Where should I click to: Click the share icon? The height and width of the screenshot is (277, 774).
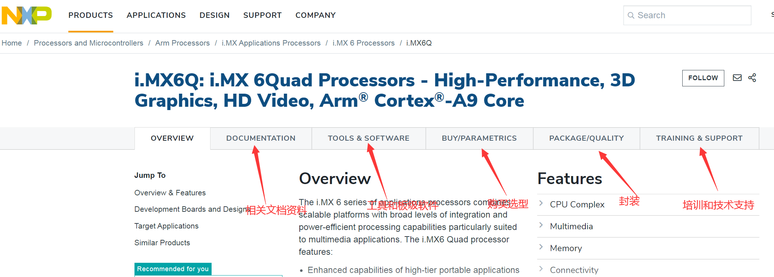click(x=752, y=78)
